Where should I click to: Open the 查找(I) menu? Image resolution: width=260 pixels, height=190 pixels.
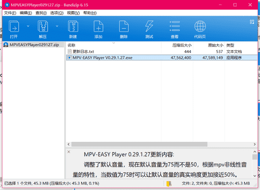pyautogui.click(x=41, y=13)
